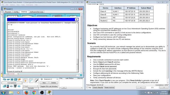Select the Multiuser Connection cloud icon
Screen dimensions: 170x95
[19, 86]
